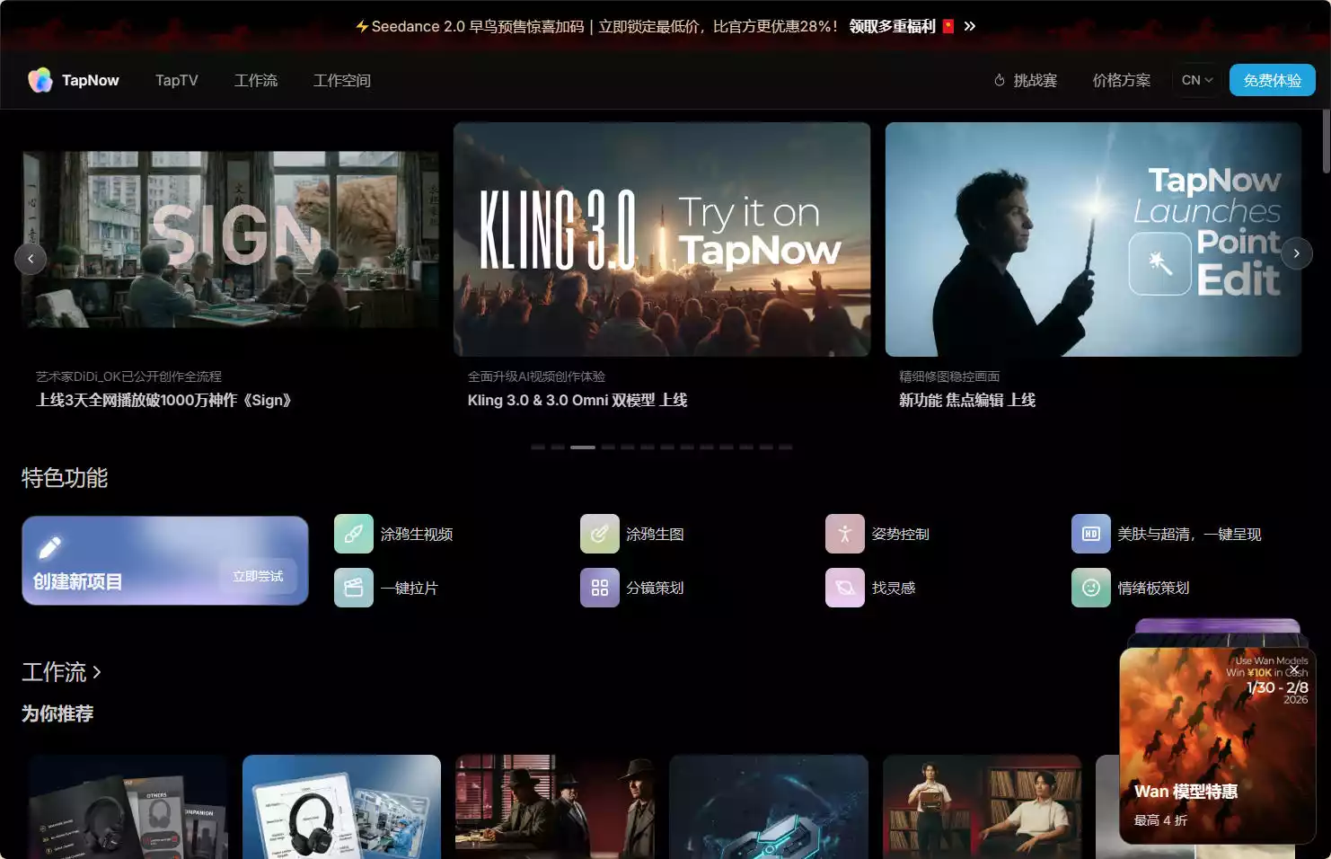Click the double-arrow icon in the promo banner
Image resolution: width=1331 pixels, height=859 pixels.
(970, 26)
